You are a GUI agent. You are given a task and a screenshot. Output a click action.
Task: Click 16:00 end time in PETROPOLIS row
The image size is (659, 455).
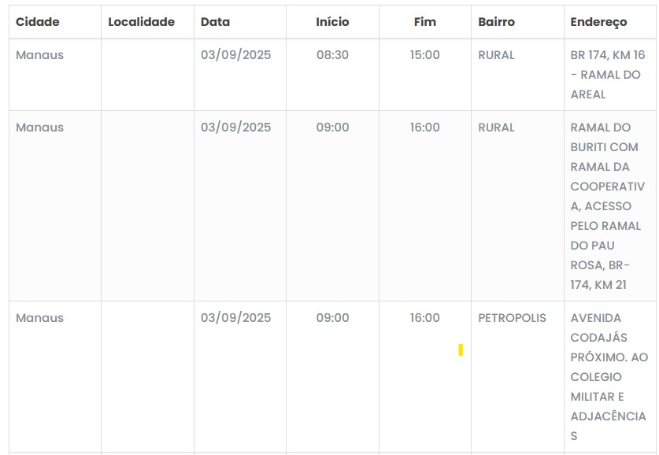point(424,318)
